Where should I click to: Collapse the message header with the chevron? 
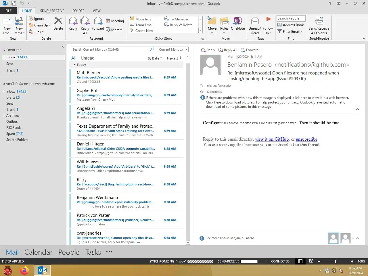coord(357,109)
